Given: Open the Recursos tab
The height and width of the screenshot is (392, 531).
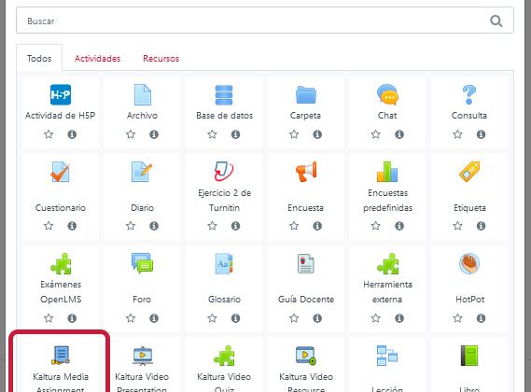Looking at the screenshot, I should tap(161, 59).
